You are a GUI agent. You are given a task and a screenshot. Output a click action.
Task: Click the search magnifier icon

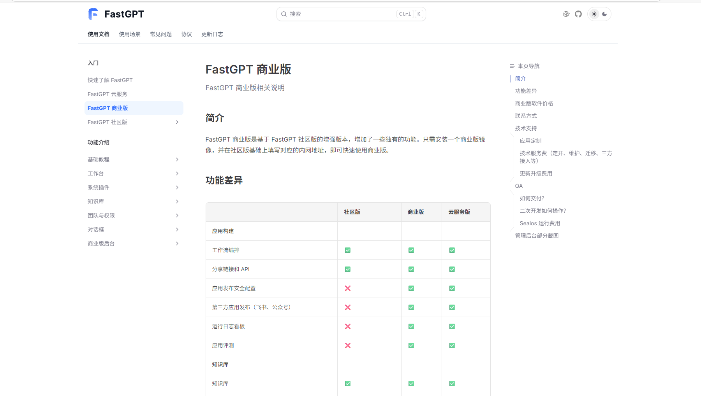point(284,14)
